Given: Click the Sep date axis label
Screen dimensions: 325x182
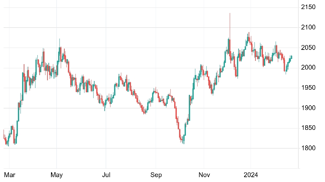Looking at the screenshot, I should (156, 175).
